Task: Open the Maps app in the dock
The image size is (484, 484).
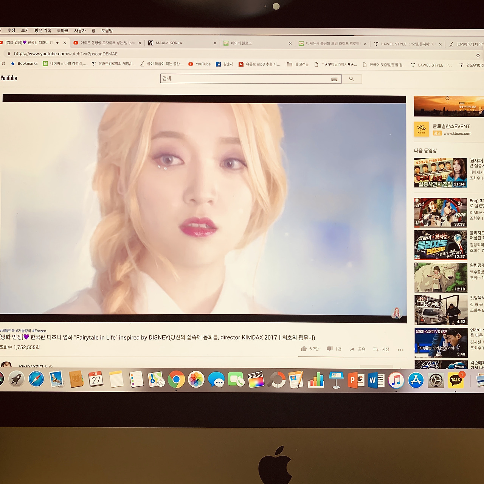Action: (x=156, y=380)
